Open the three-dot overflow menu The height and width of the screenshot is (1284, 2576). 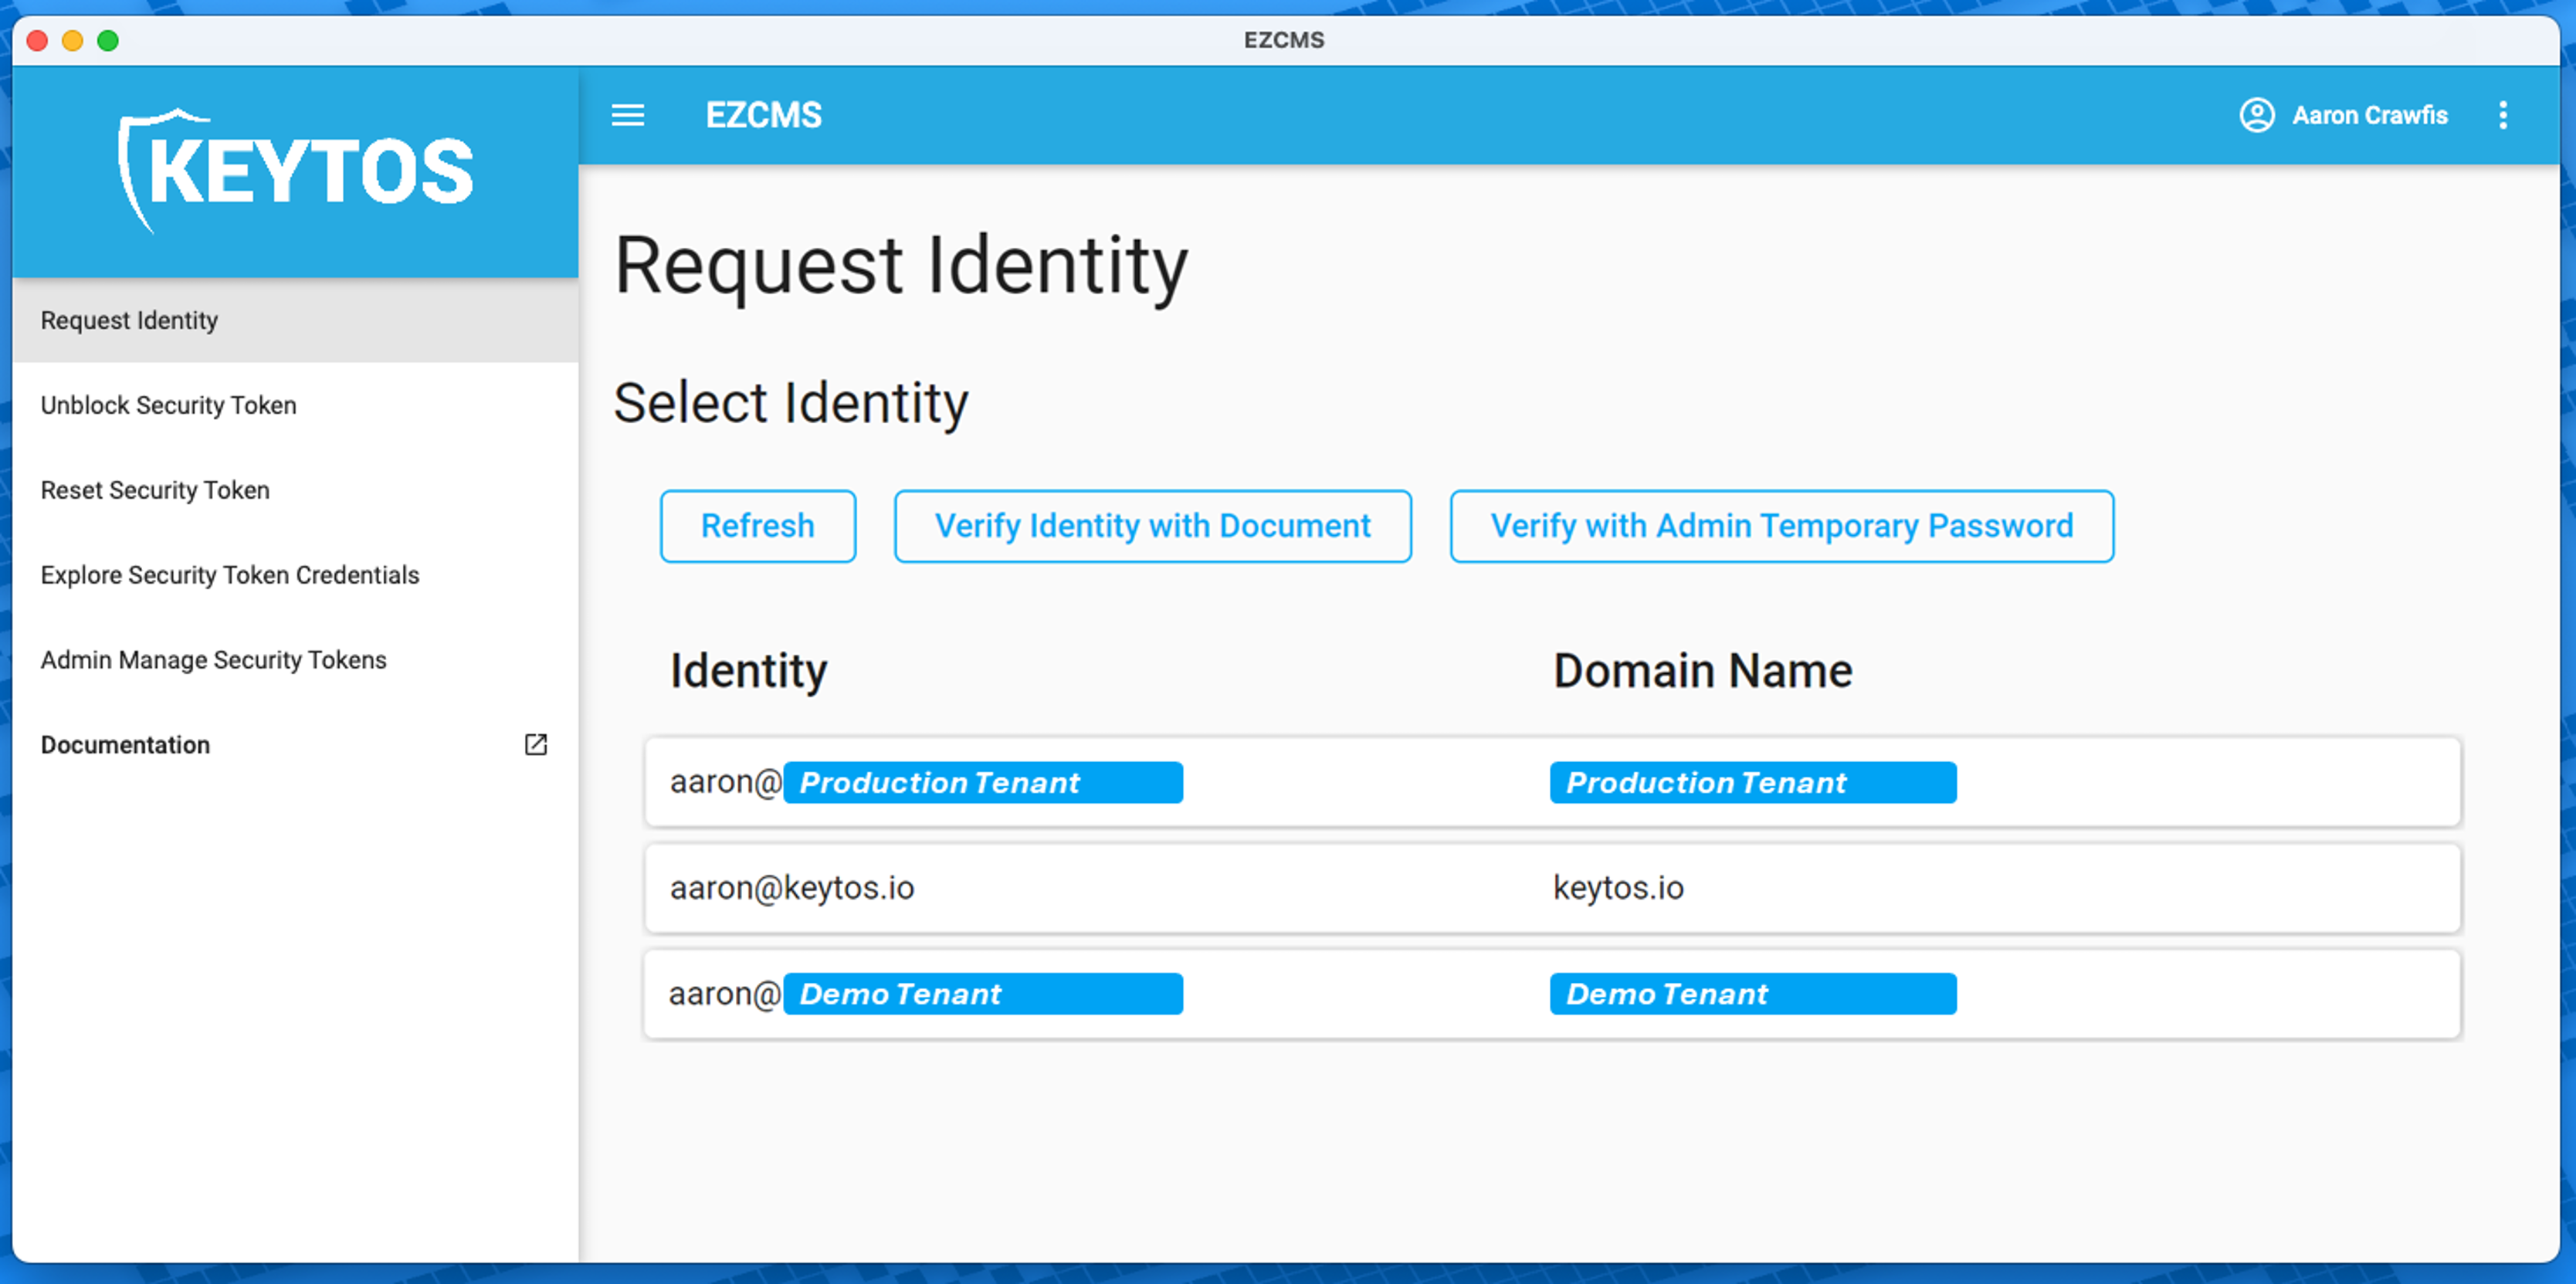point(2504,115)
